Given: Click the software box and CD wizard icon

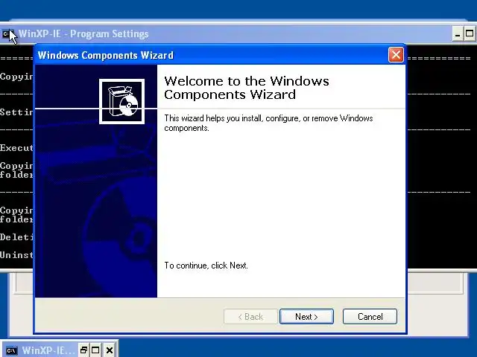Looking at the screenshot, I should [x=121, y=101].
